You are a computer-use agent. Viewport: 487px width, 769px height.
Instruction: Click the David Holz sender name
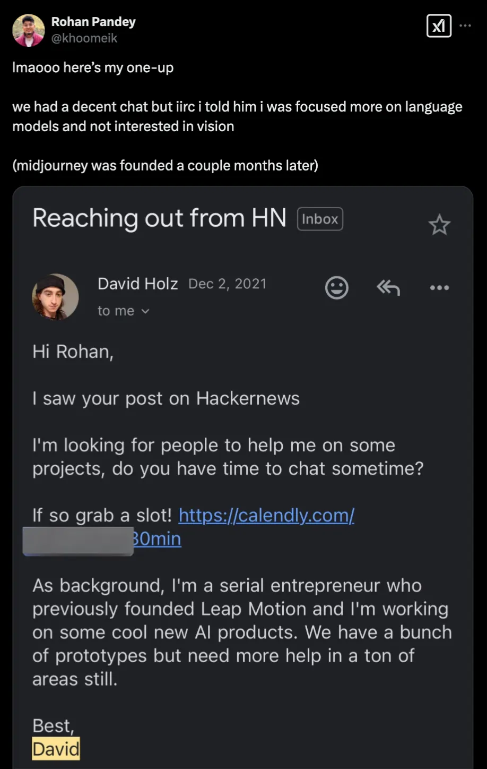(x=138, y=284)
